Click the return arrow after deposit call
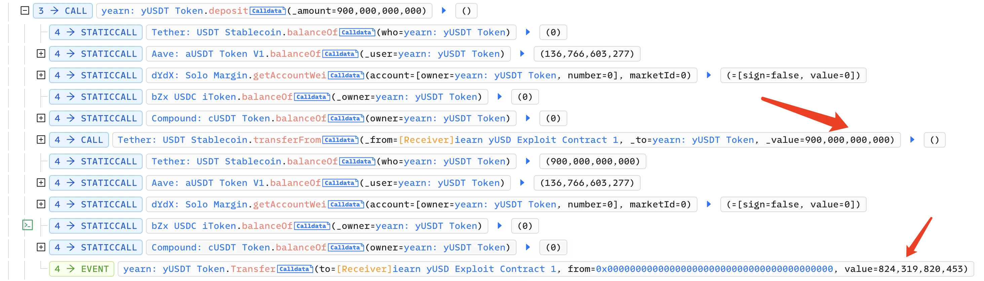Viewport: 984px width, 281px height. tap(444, 11)
